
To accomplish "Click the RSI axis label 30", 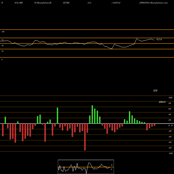I will (2, 51).
